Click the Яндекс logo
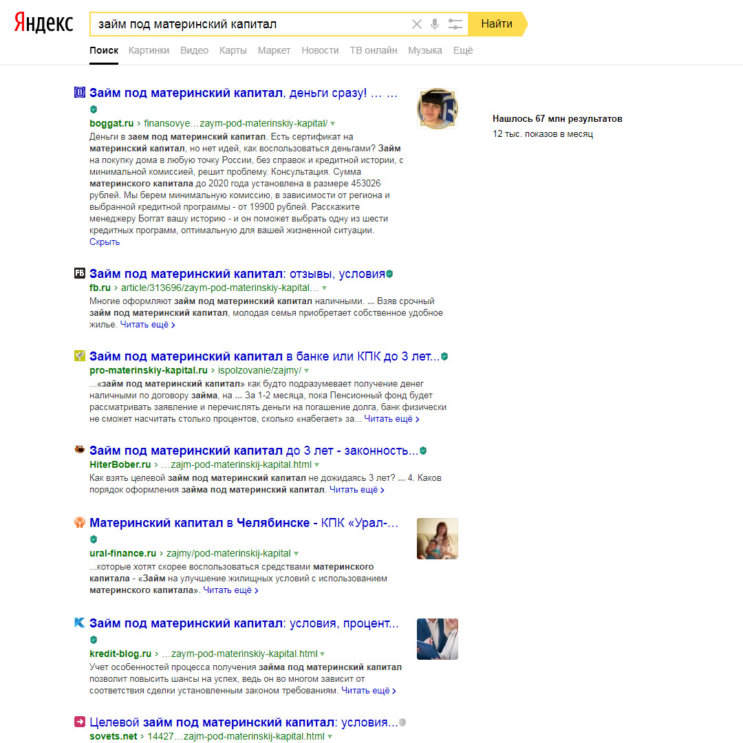This screenshot has width=743, height=743. [43, 23]
